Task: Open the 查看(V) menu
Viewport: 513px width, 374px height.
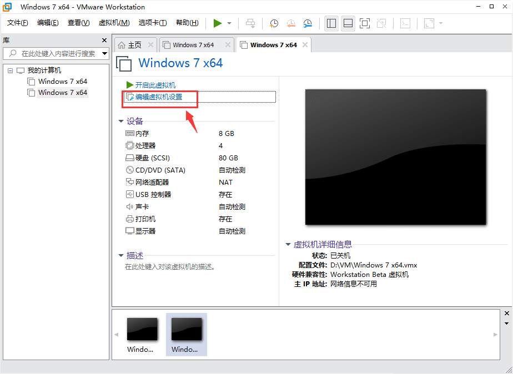Action: (x=78, y=23)
